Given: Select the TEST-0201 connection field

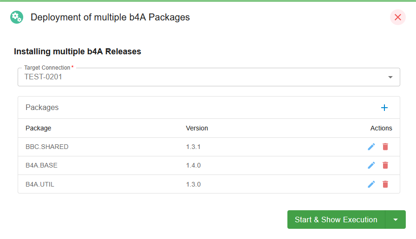Looking at the screenshot, I should coord(209,77).
